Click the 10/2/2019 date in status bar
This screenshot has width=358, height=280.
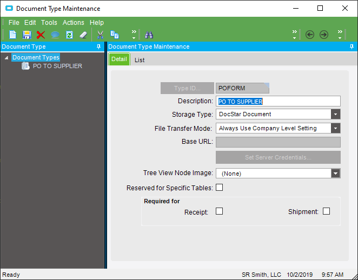(300, 275)
